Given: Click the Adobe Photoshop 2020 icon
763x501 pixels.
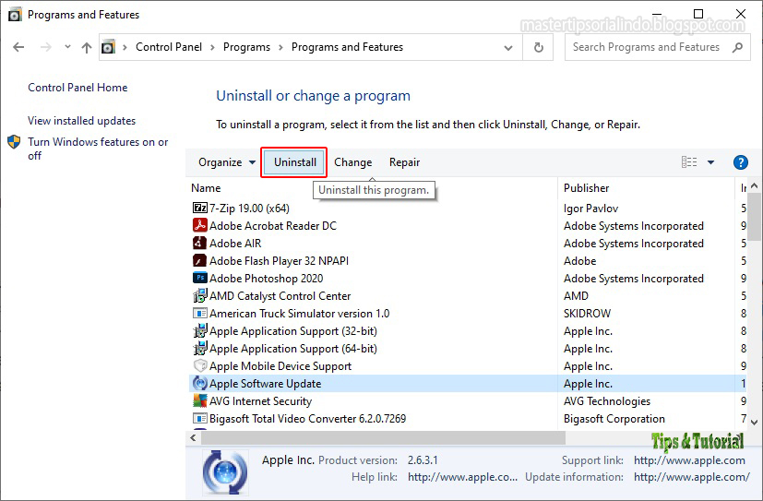Looking at the screenshot, I should pos(200,279).
